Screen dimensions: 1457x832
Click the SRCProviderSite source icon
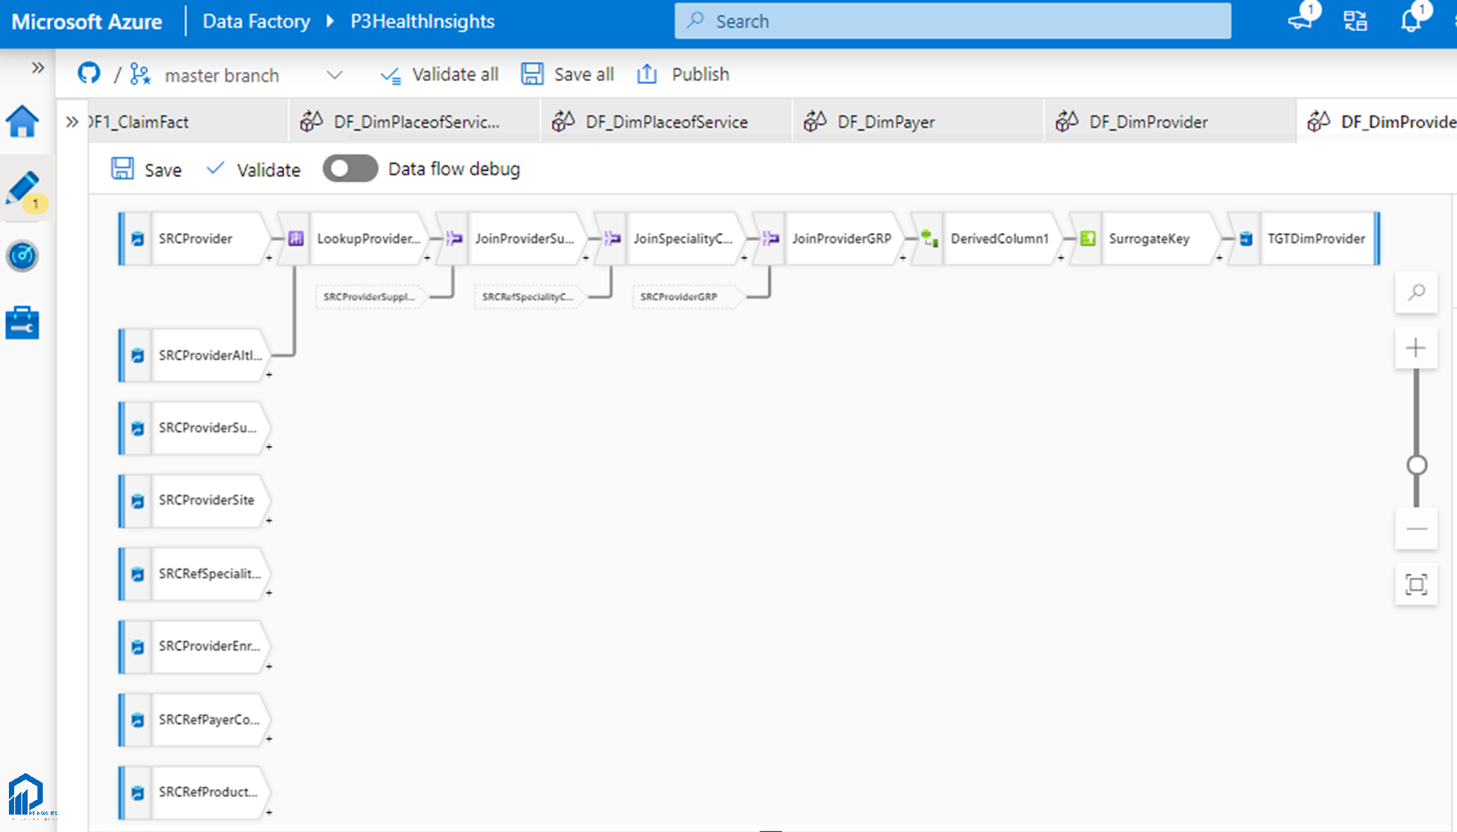tap(137, 501)
